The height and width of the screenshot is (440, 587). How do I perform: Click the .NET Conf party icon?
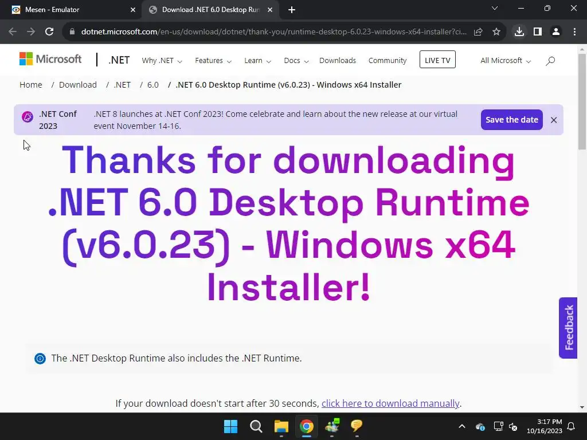(x=28, y=117)
